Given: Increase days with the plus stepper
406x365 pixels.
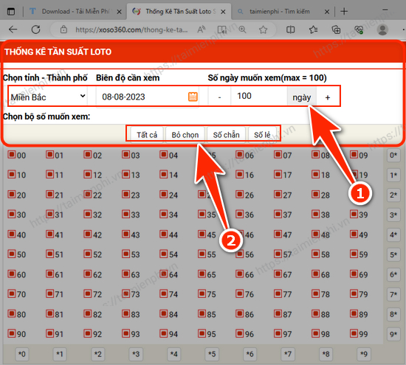Looking at the screenshot, I should 328,97.
